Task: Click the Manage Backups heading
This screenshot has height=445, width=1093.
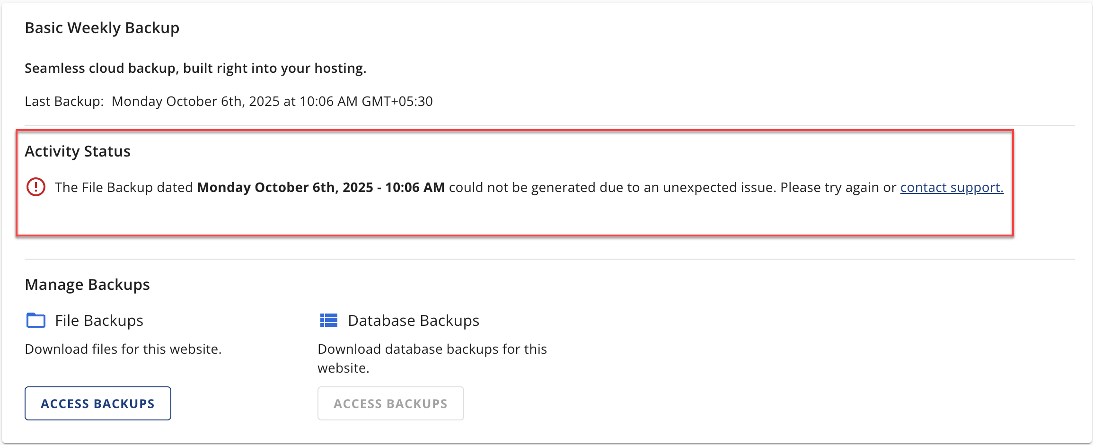Action: (88, 285)
